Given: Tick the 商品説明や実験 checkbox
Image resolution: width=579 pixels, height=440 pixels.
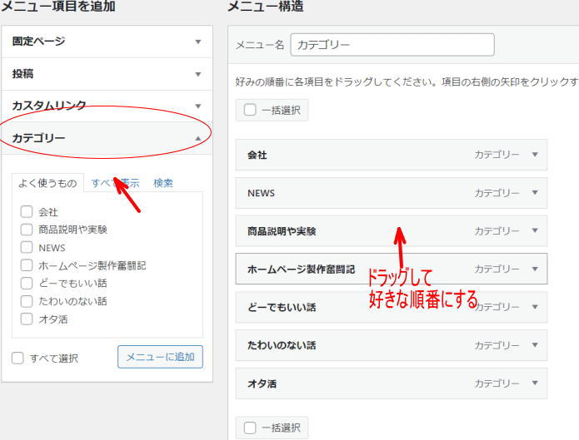Looking at the screenshot, I should [x=27, y=230].
